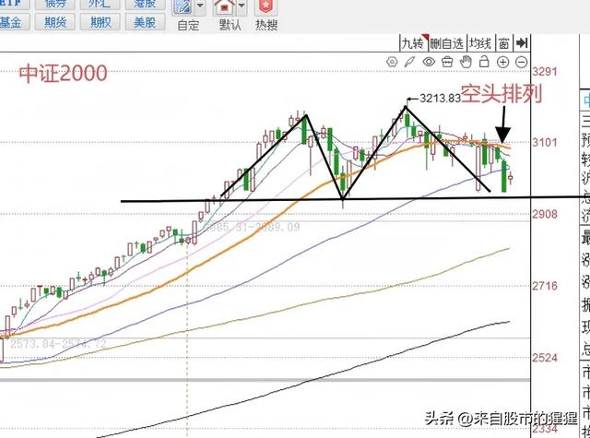Image resolution: width=590 pixels, height=438 pixels.
Task: Toggle the chart lock icon
Action: tap(484, 62)
